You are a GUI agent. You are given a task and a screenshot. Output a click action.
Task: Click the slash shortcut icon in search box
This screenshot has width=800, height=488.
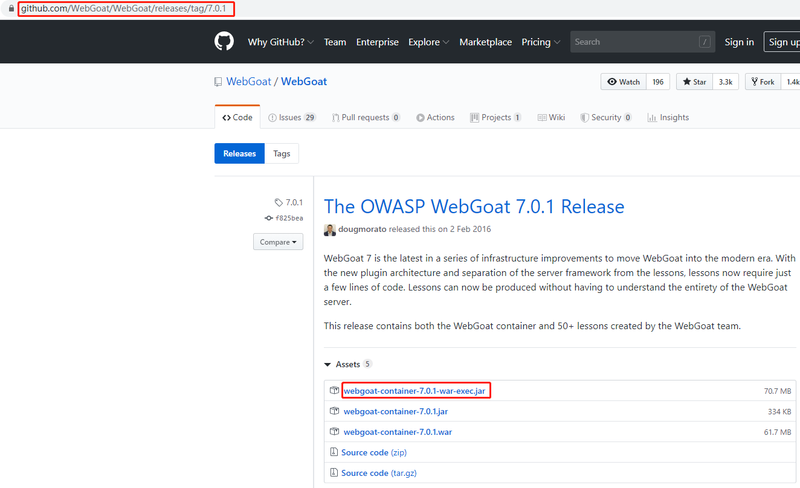(x=705, y=42)
